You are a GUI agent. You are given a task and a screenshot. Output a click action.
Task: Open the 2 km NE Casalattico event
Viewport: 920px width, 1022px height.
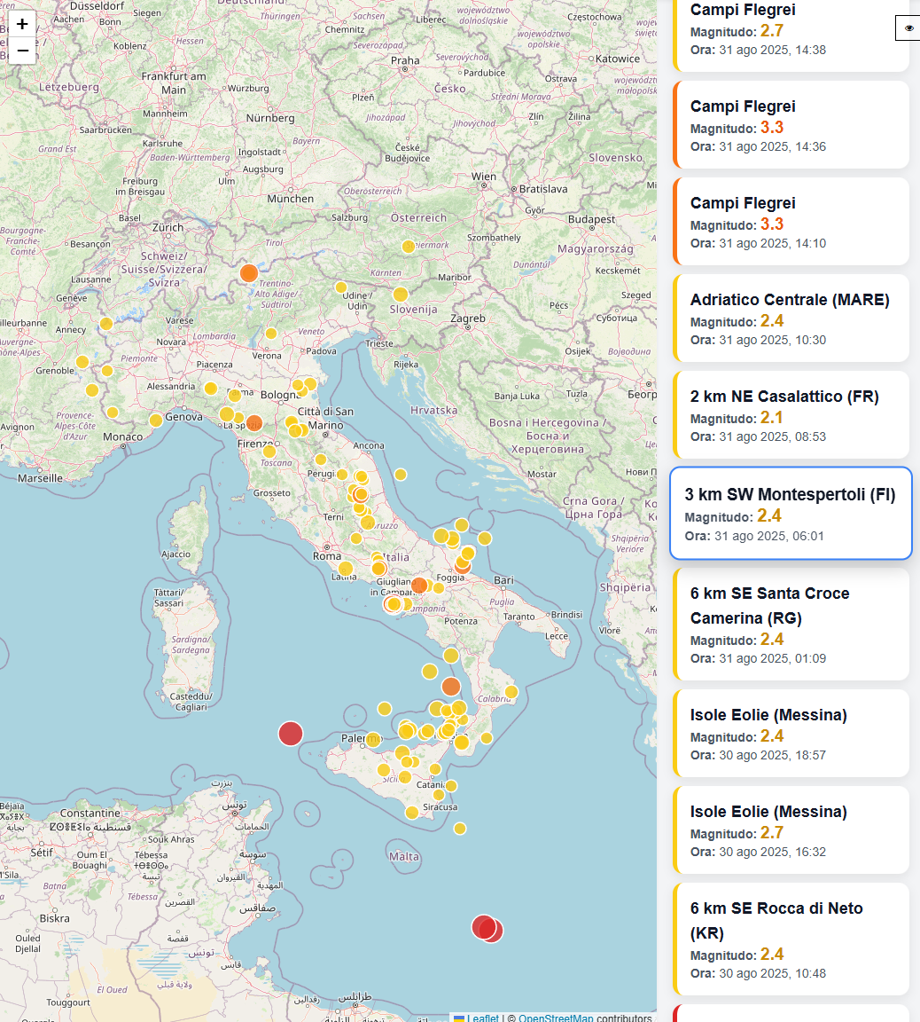tap(791, 414)
